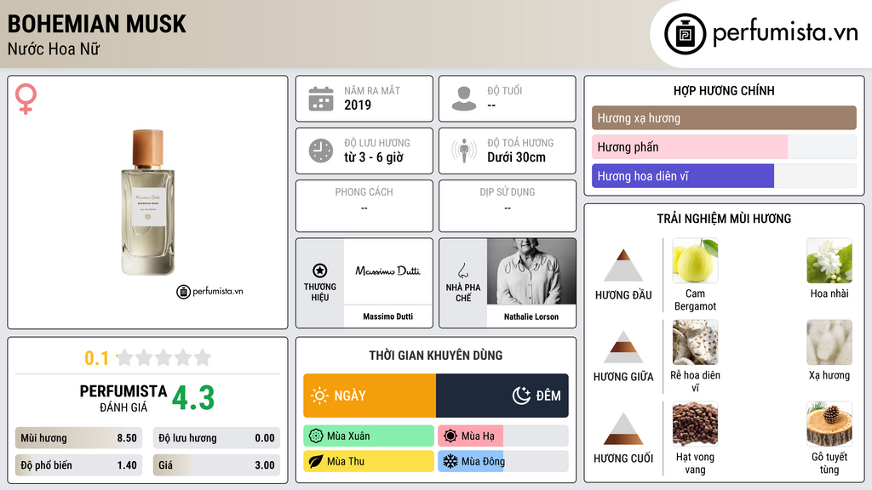Click the Giá 3.00 score bar
872x490 pixels.
tap(216, 465)
